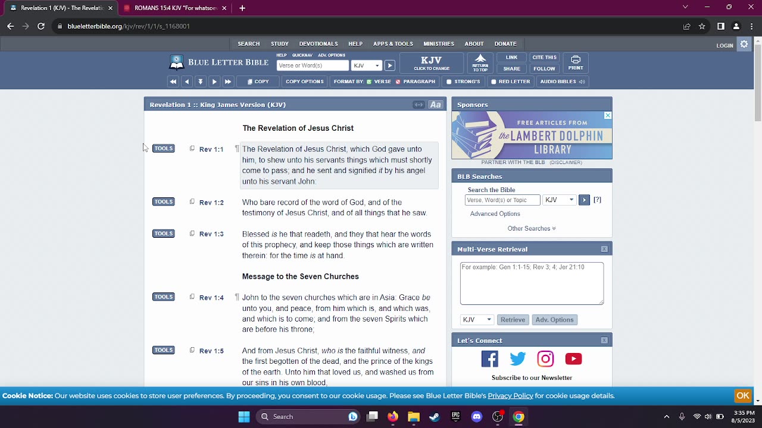Bookmark this page star icon
This screenshot has height=428, width=762.
(x=702, y=26)
